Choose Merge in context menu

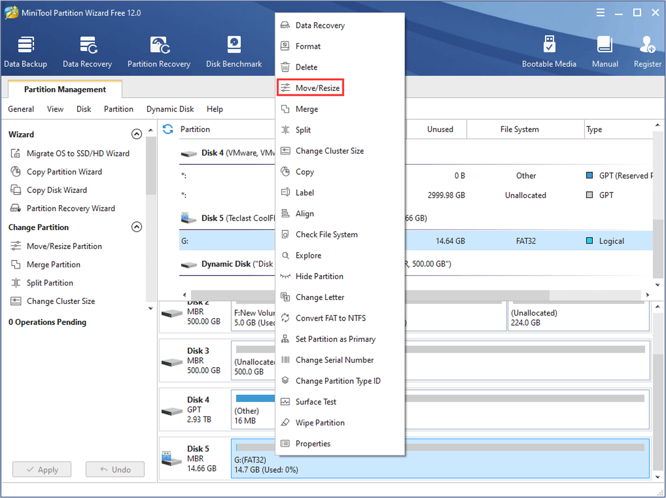tap(340, 109)
